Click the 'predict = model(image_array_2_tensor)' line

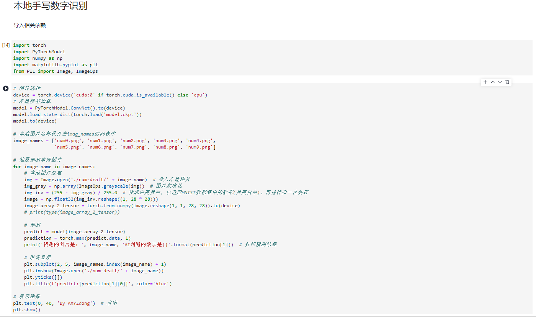pyautogui.click(x=75, y=232)
